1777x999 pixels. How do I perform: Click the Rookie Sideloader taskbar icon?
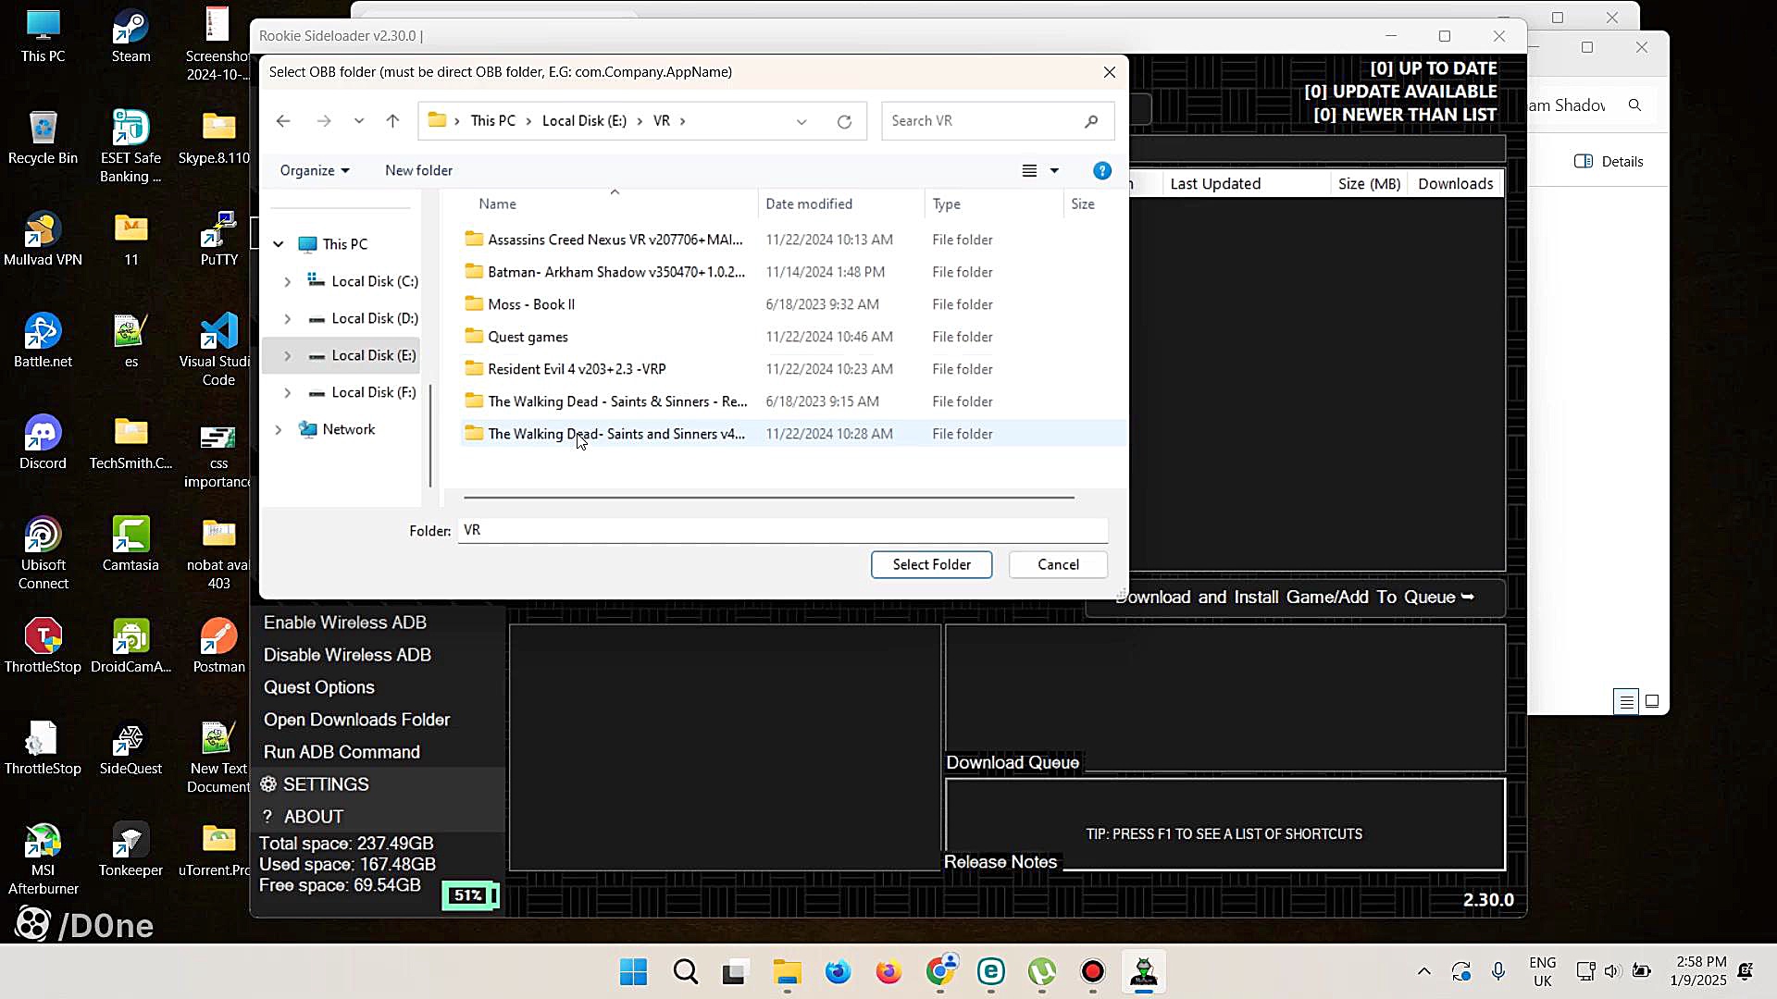[x=1144, y=972]
